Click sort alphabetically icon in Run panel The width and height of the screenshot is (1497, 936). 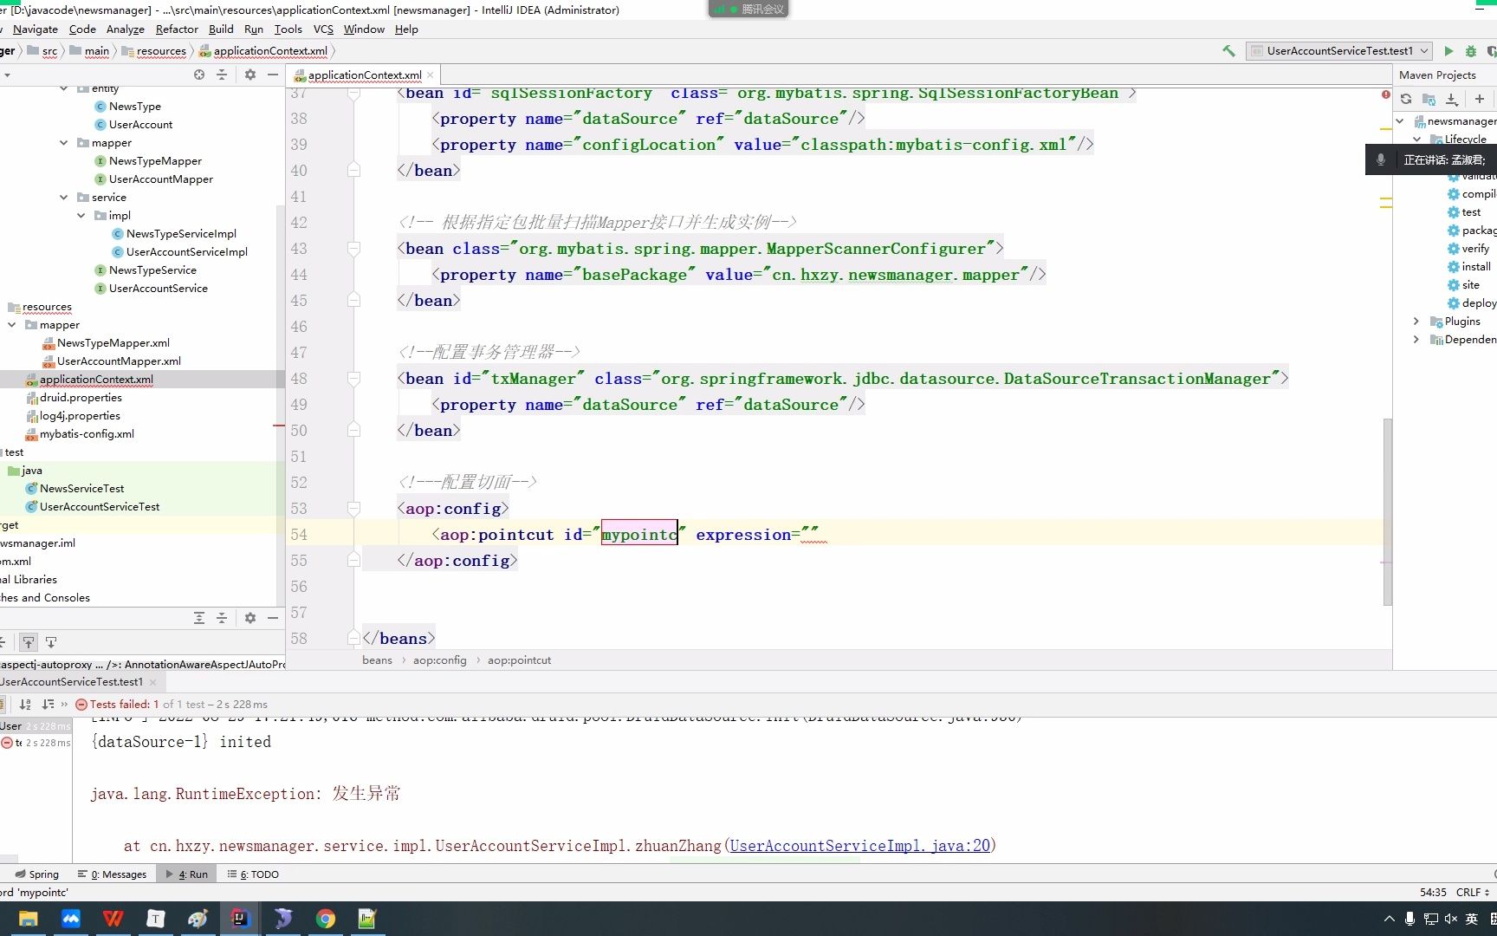(25, 705)
